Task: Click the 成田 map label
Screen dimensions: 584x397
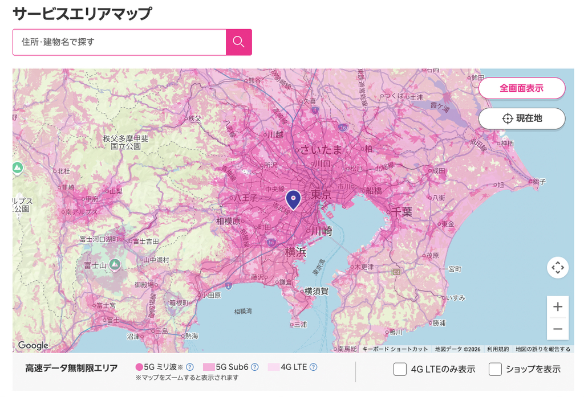Action: pos(439,170)
